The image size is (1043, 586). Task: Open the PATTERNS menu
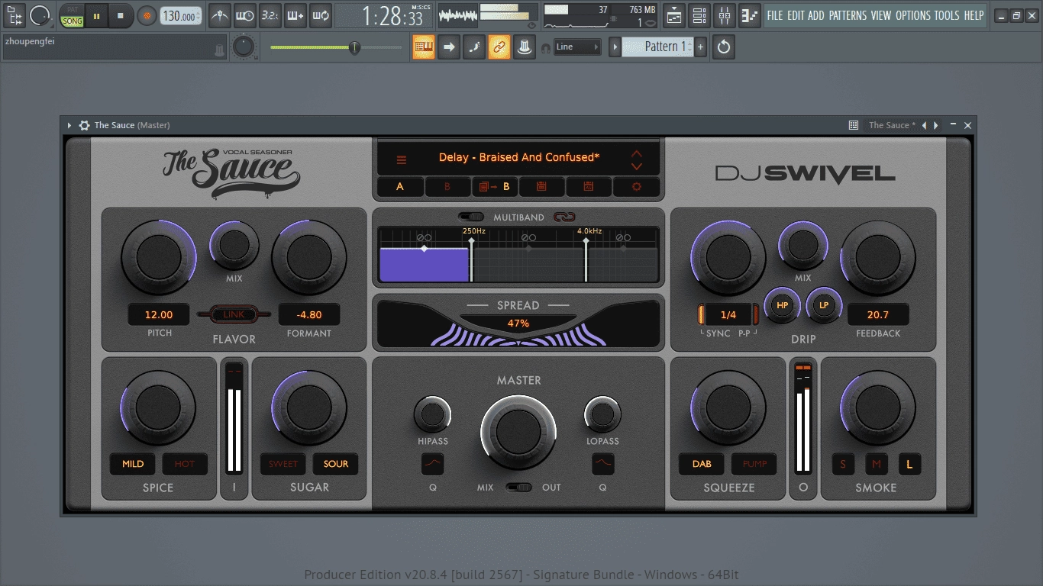point(848,15)
